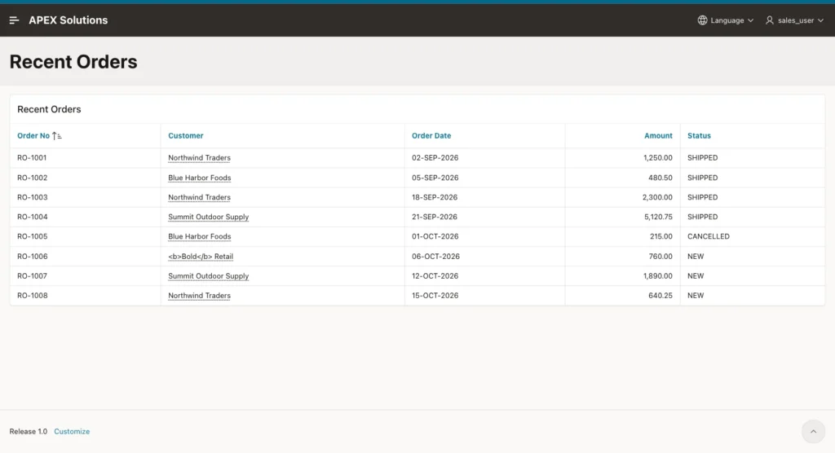The width and height of the screenshot is (835, 453).
Task: Click order date 05-SEP-2026
Action: (435, 178)
